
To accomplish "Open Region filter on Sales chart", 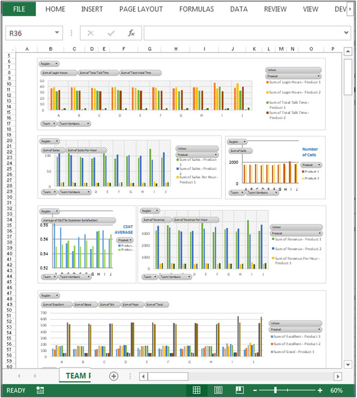I will pyautogui.click(x=49, y=141).
